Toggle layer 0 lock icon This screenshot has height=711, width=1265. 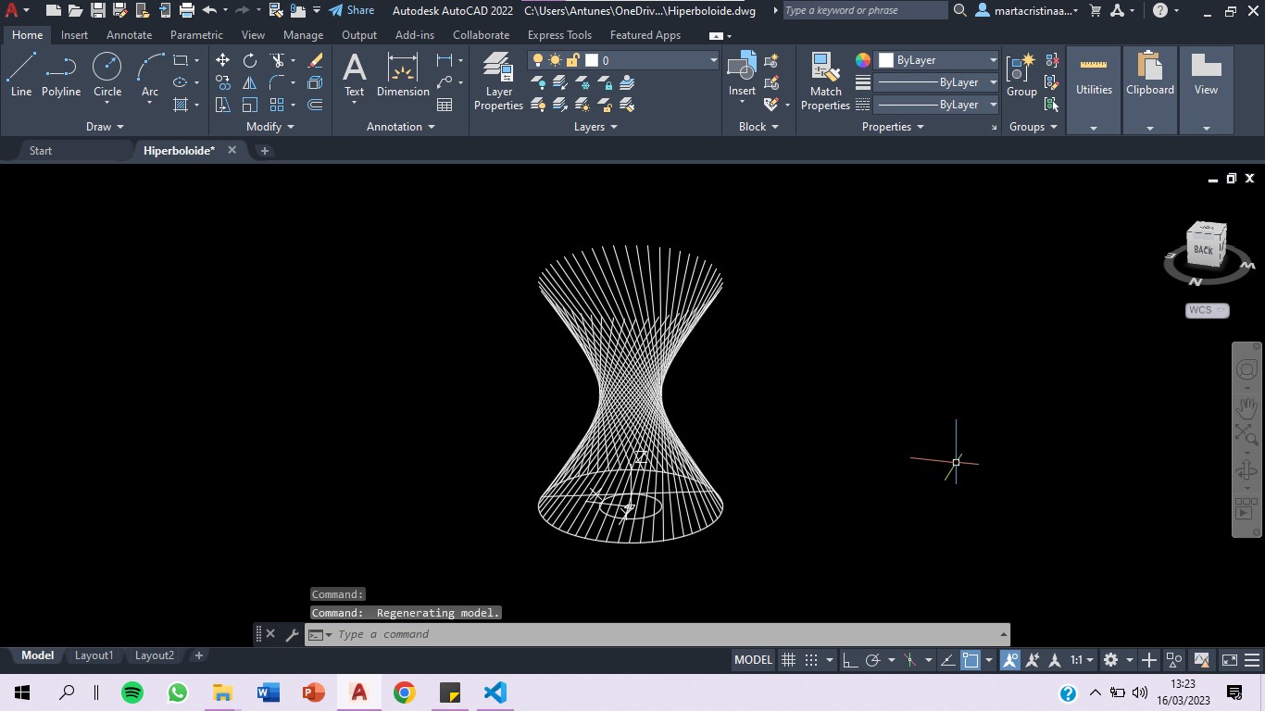click(572, 60)
